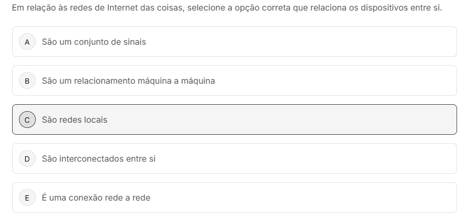Click the highlighted letter C circle
The width and height of the screenshot is (466, 219).
[x=27, y=120]
